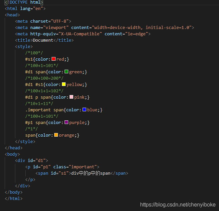
Task: Click the closing div tag
Action: 23,186
